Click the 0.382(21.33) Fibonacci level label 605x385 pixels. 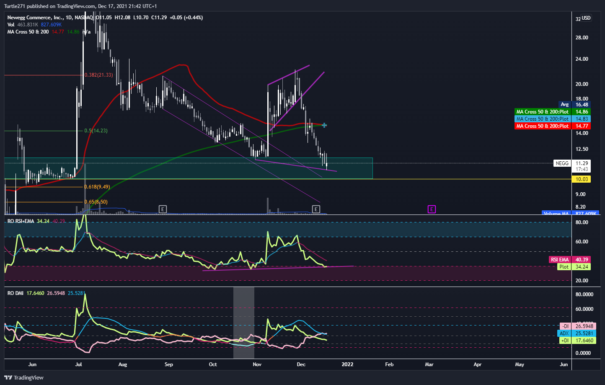click(98, 75)
